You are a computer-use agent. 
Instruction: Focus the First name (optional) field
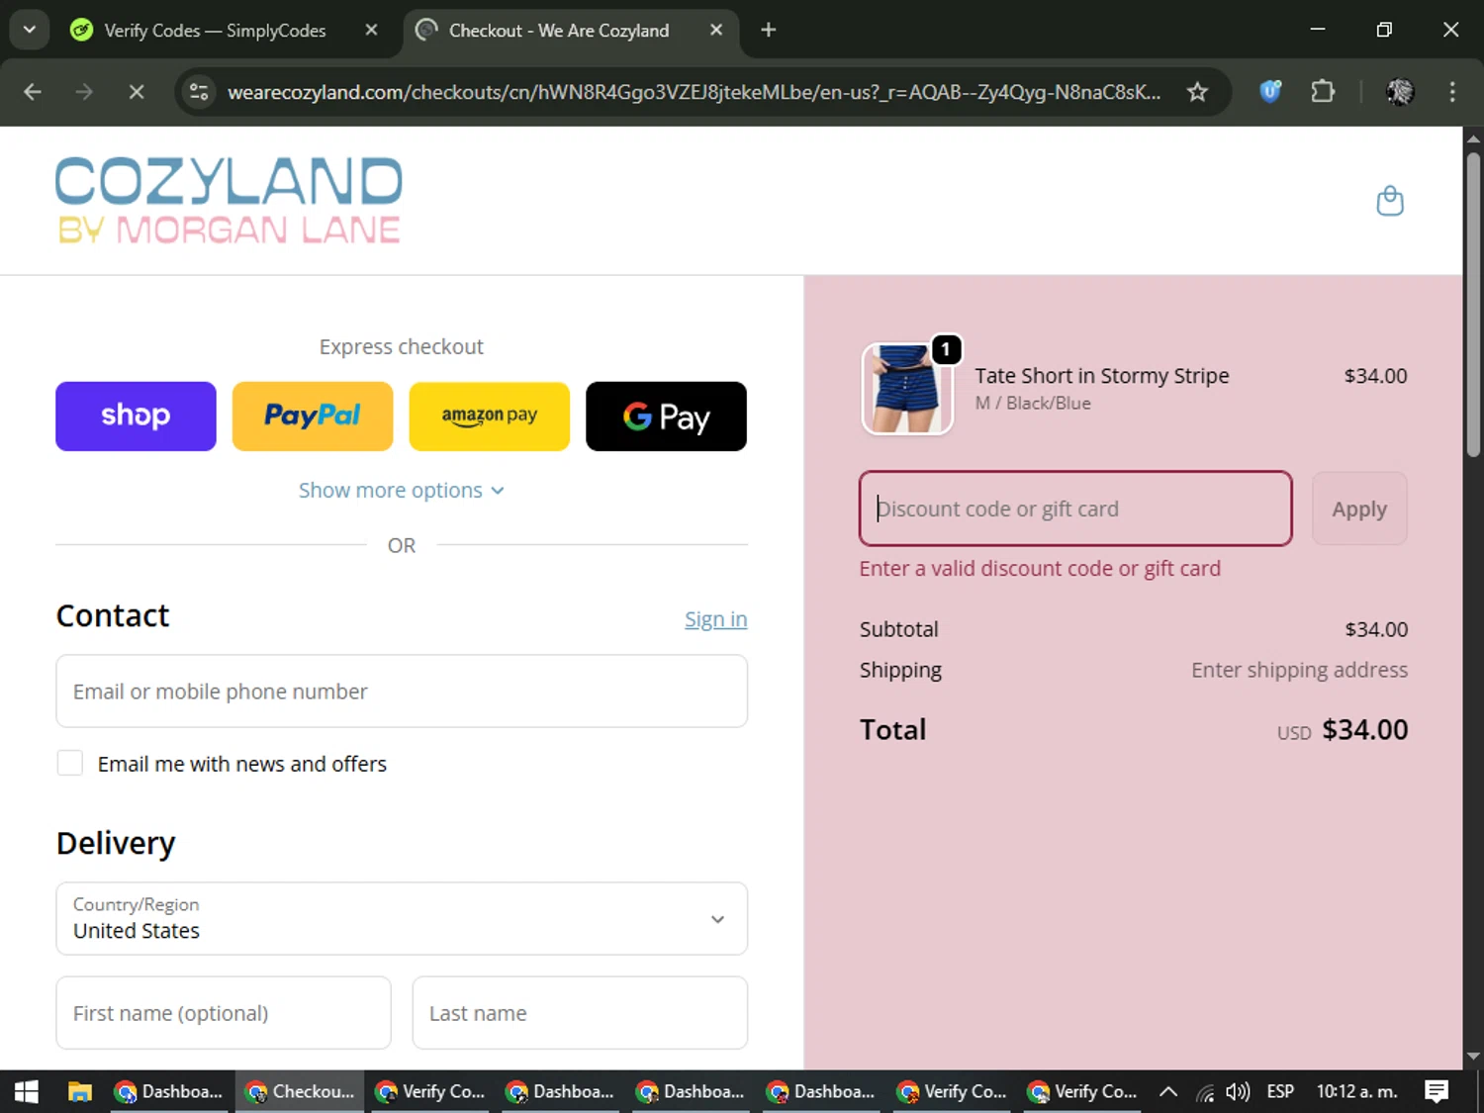[x=224, y=1013]
